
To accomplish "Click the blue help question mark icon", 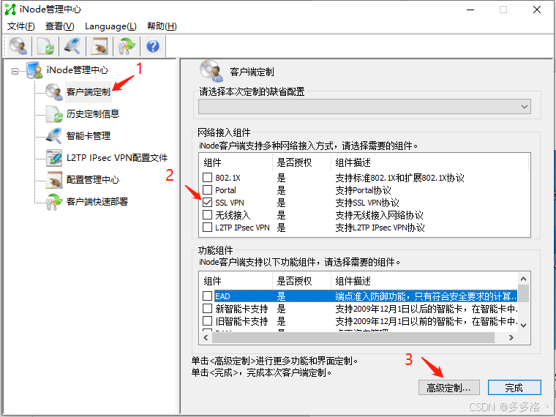I will [x=153, y=46].
